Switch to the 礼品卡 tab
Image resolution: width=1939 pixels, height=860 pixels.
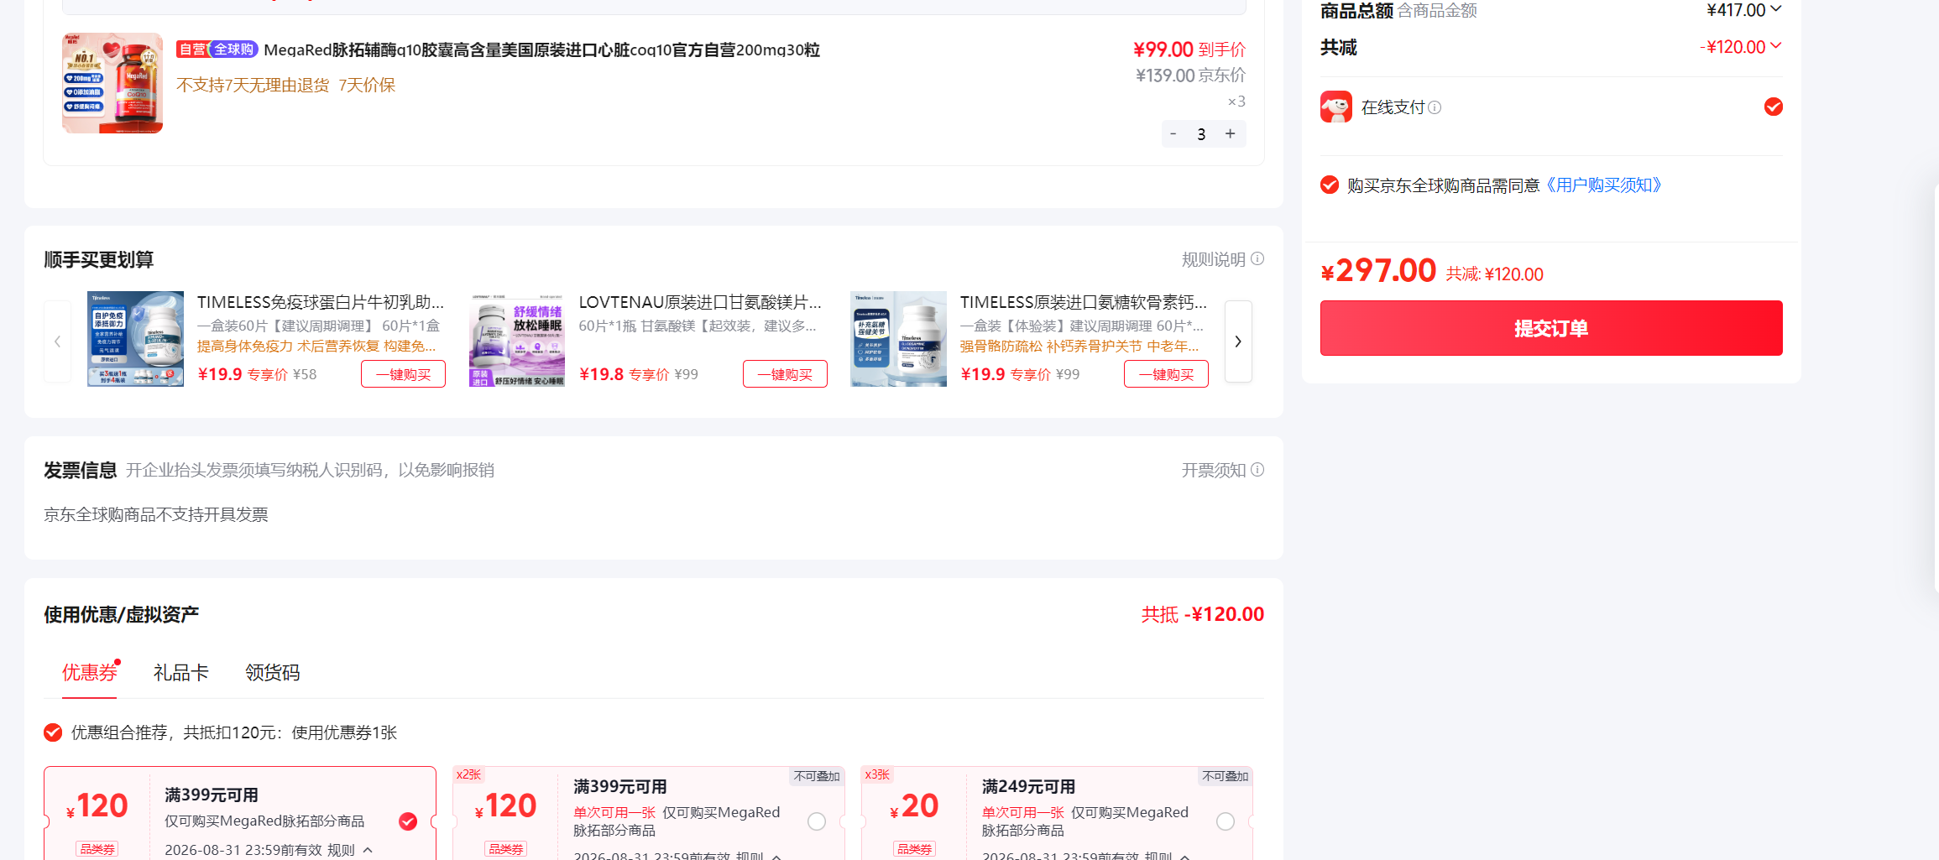click(x=180, y=672)
